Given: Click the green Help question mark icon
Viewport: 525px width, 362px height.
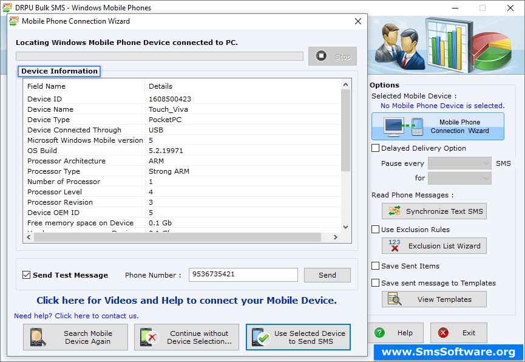Looking at the screenshot, I should tap(379, 333).
